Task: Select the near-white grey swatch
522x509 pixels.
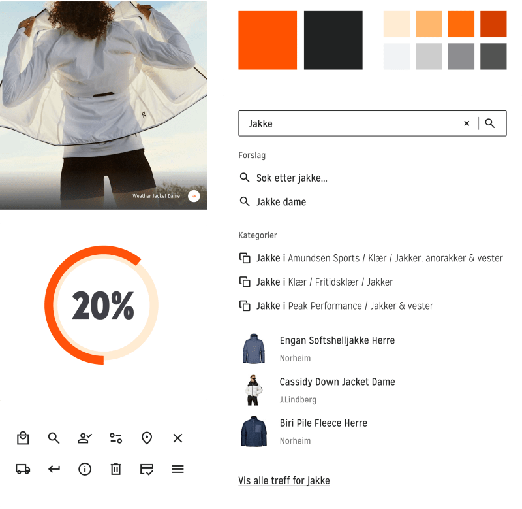Action: [x=397, y=56]
